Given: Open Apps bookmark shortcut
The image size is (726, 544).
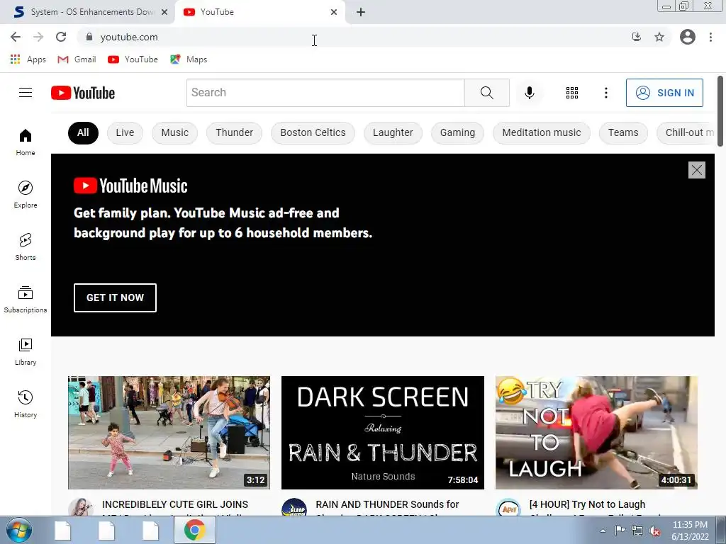Looking at the screenshot, I should 28,59.
